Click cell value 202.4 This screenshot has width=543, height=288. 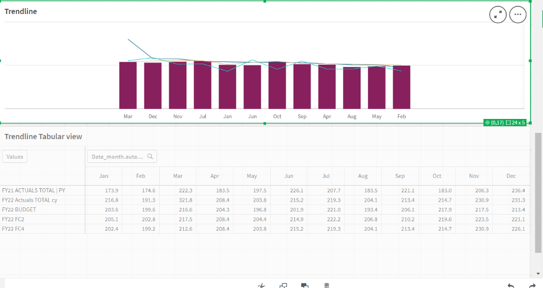tap(112, 229)
